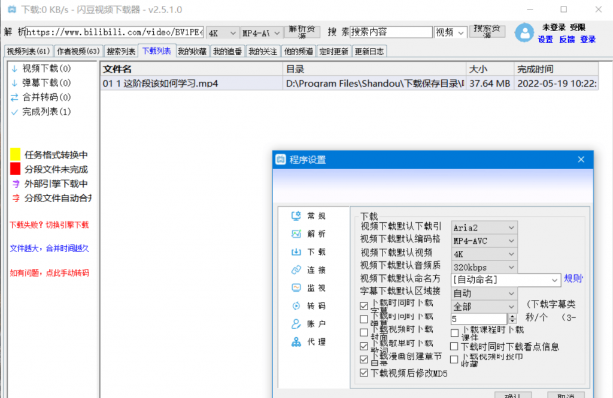
Task: Open the 4K default video dropdown in settings
Action: 484,254
